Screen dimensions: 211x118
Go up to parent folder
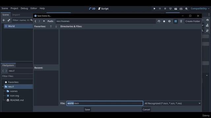point(44,21)
